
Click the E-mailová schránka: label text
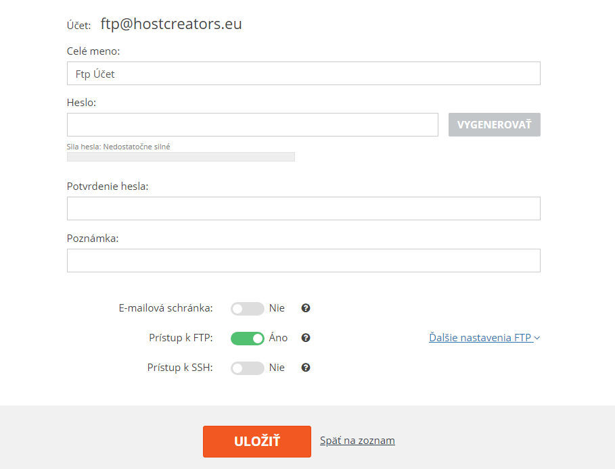pyautogui.click(x=166, y=308)
